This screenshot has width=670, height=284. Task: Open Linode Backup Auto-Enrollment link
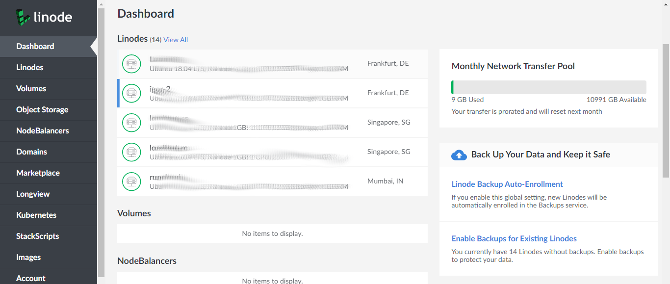pos(507,184)
